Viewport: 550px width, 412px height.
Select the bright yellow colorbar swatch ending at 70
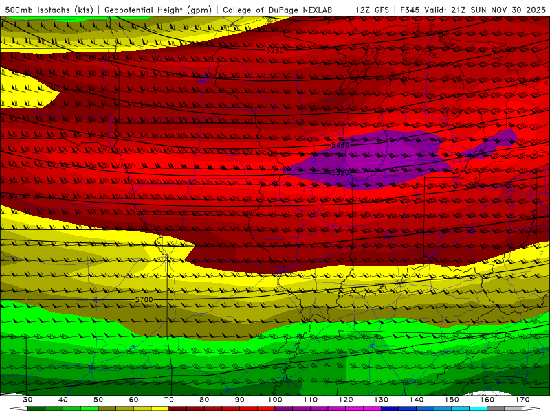[160, 409]
